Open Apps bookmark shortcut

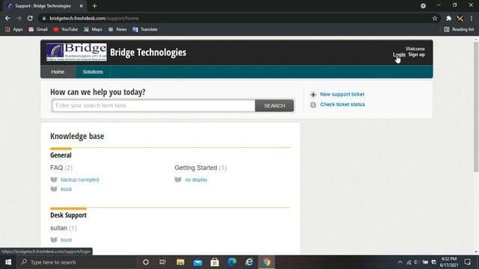pos(14,29)
